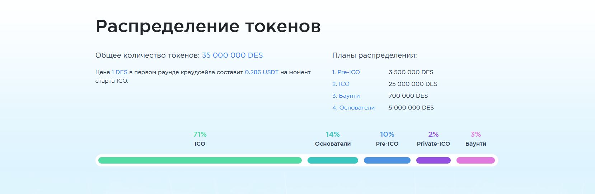This screenshot has width=595, height=194.
Task: Click the '35 000 000 DES' total amount
Action: 232,55
